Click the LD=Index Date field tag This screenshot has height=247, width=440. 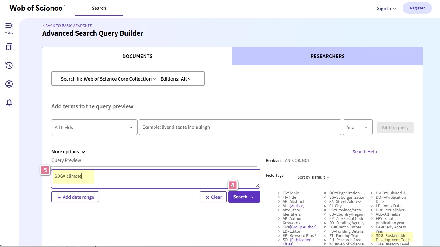tap(389, 206)
